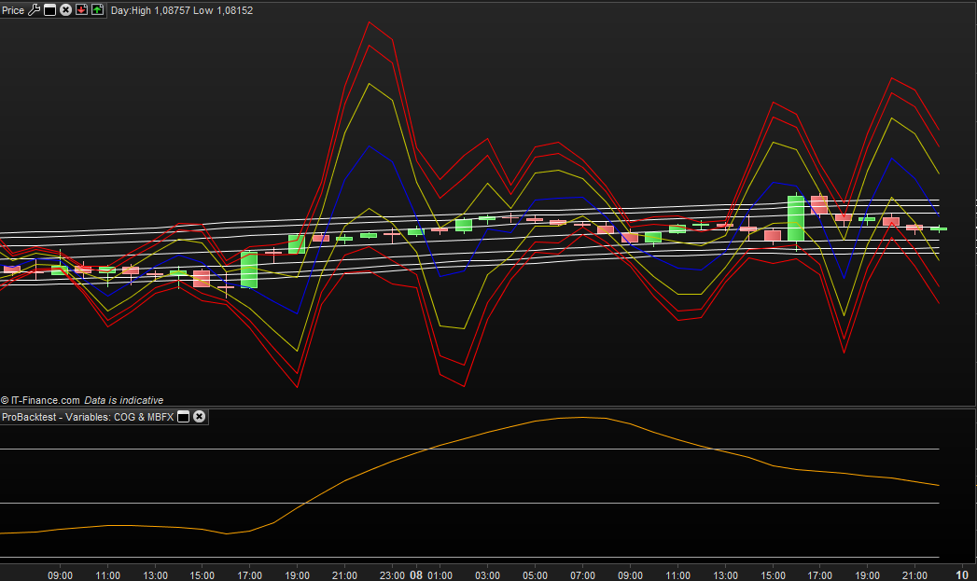Click the highest red band peak on the price chart
Screen dimensions: 977x581
(370, 22)
